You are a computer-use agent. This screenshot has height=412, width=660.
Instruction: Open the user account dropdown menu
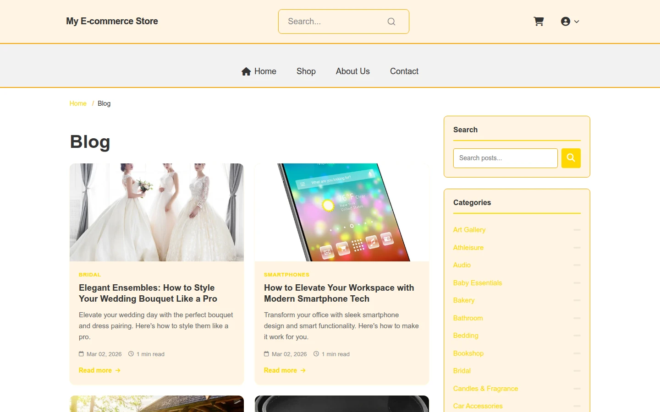(570, 22)
